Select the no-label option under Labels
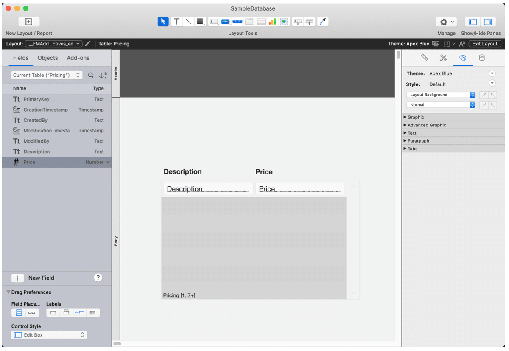Viewport: 509px width, 351px height. [53, 312]
